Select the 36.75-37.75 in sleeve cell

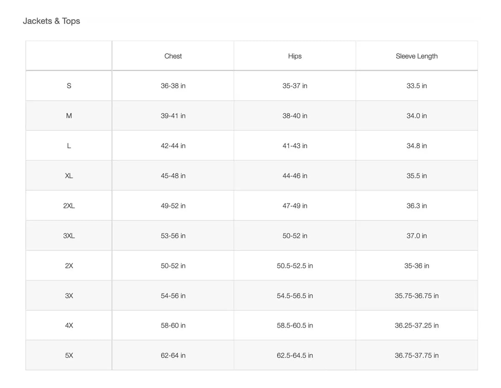pyautogui.click(x=417, y=355)
